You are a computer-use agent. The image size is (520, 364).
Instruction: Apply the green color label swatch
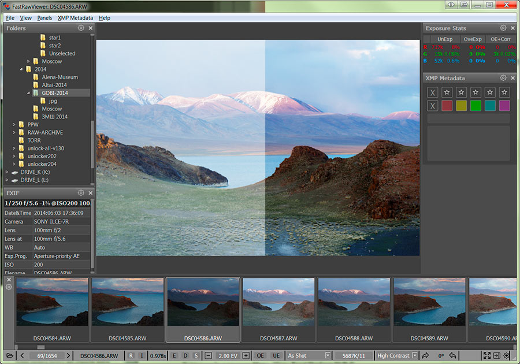pos(476,106)
